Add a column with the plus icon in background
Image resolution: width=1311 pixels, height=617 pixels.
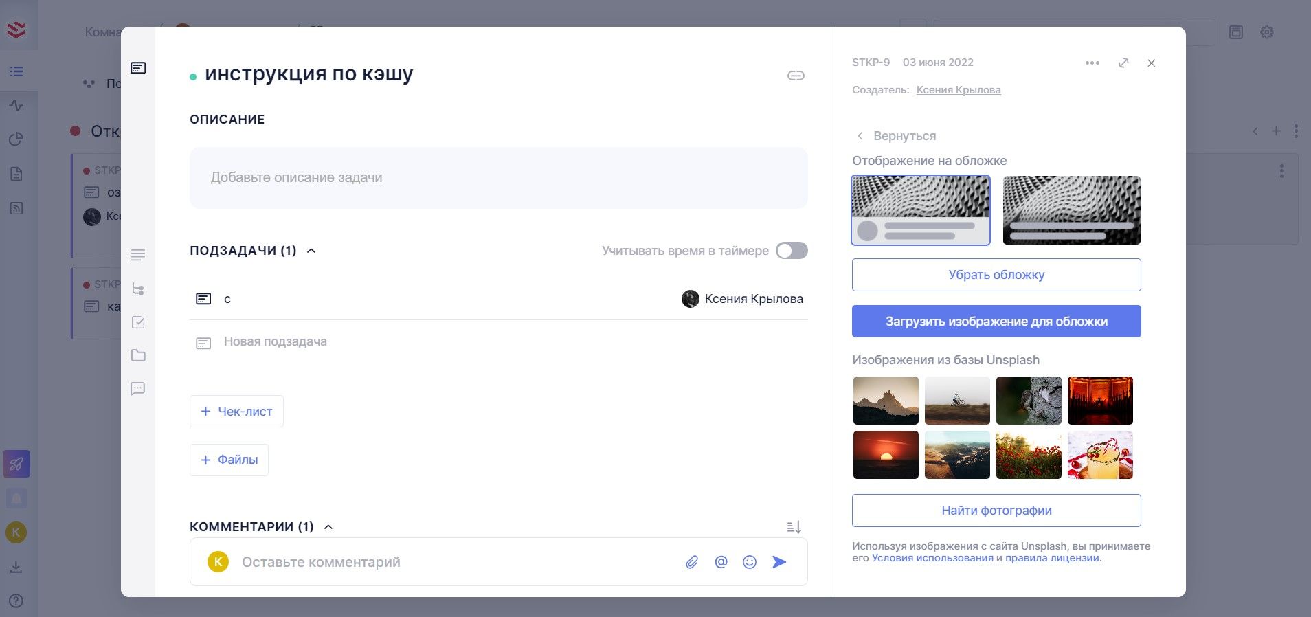click(x=1276, y=131)
